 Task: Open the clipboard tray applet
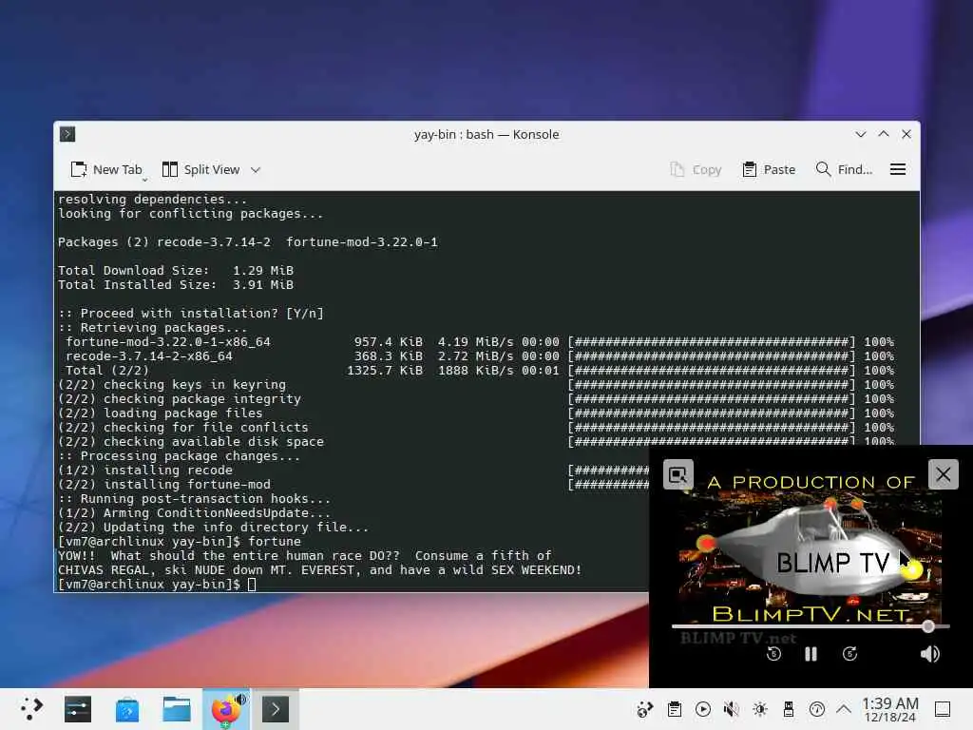[x=675, y=709]
